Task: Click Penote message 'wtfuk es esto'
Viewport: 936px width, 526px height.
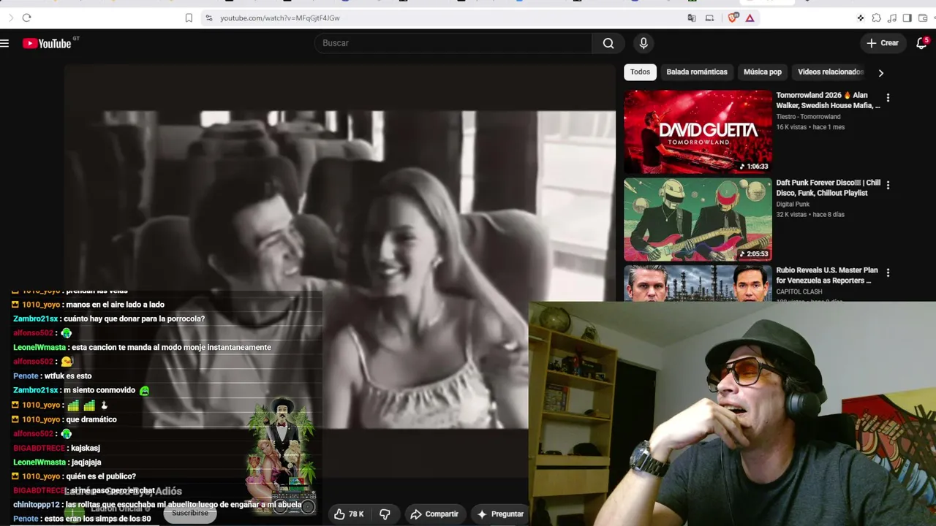Action: pyautogui.click(x=68, y=376)
